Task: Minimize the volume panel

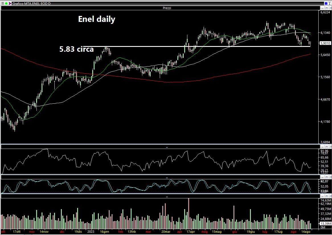Action: (x=323, y=196)
